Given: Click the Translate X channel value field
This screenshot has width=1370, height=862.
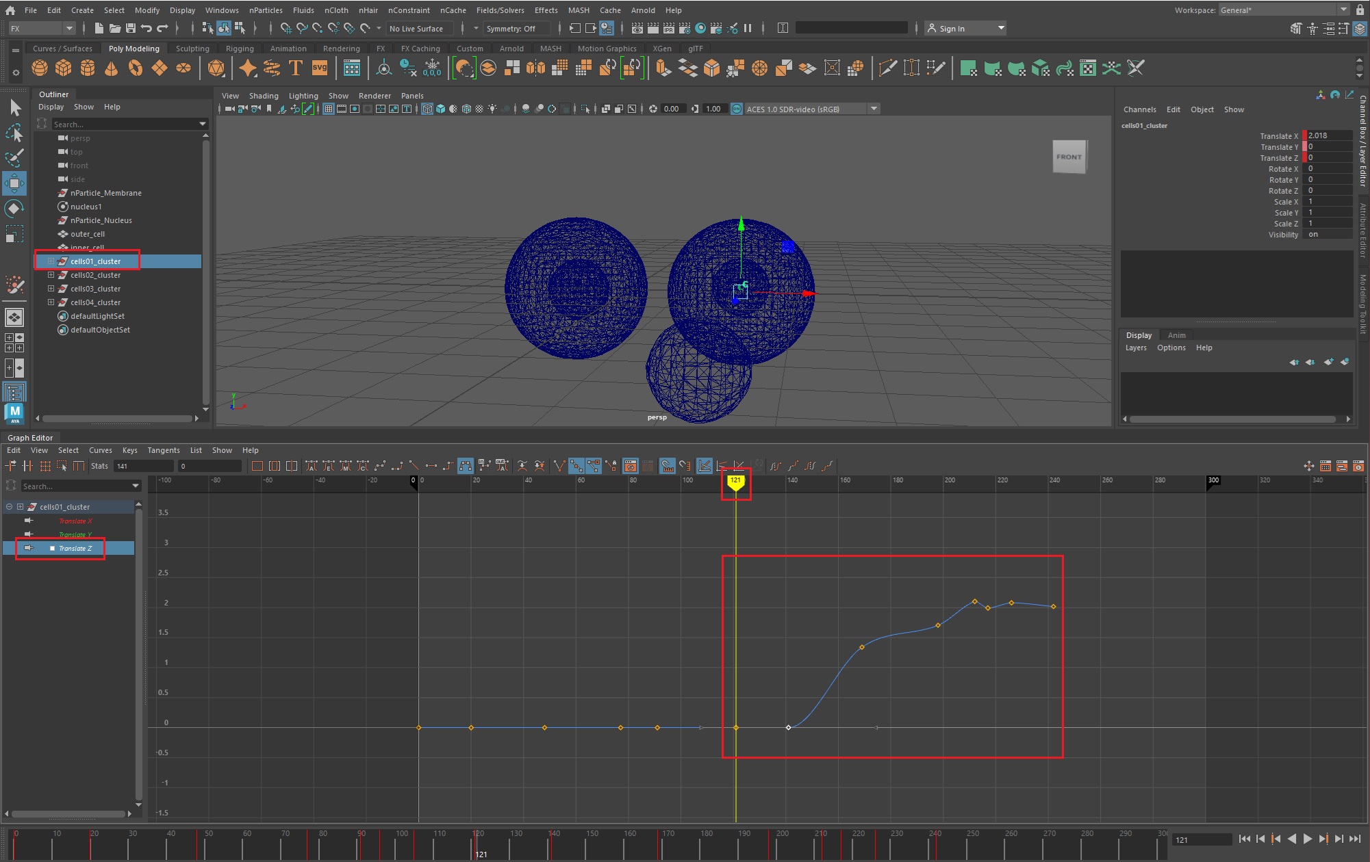Looking at the screenshot, I should point(1327,135).
